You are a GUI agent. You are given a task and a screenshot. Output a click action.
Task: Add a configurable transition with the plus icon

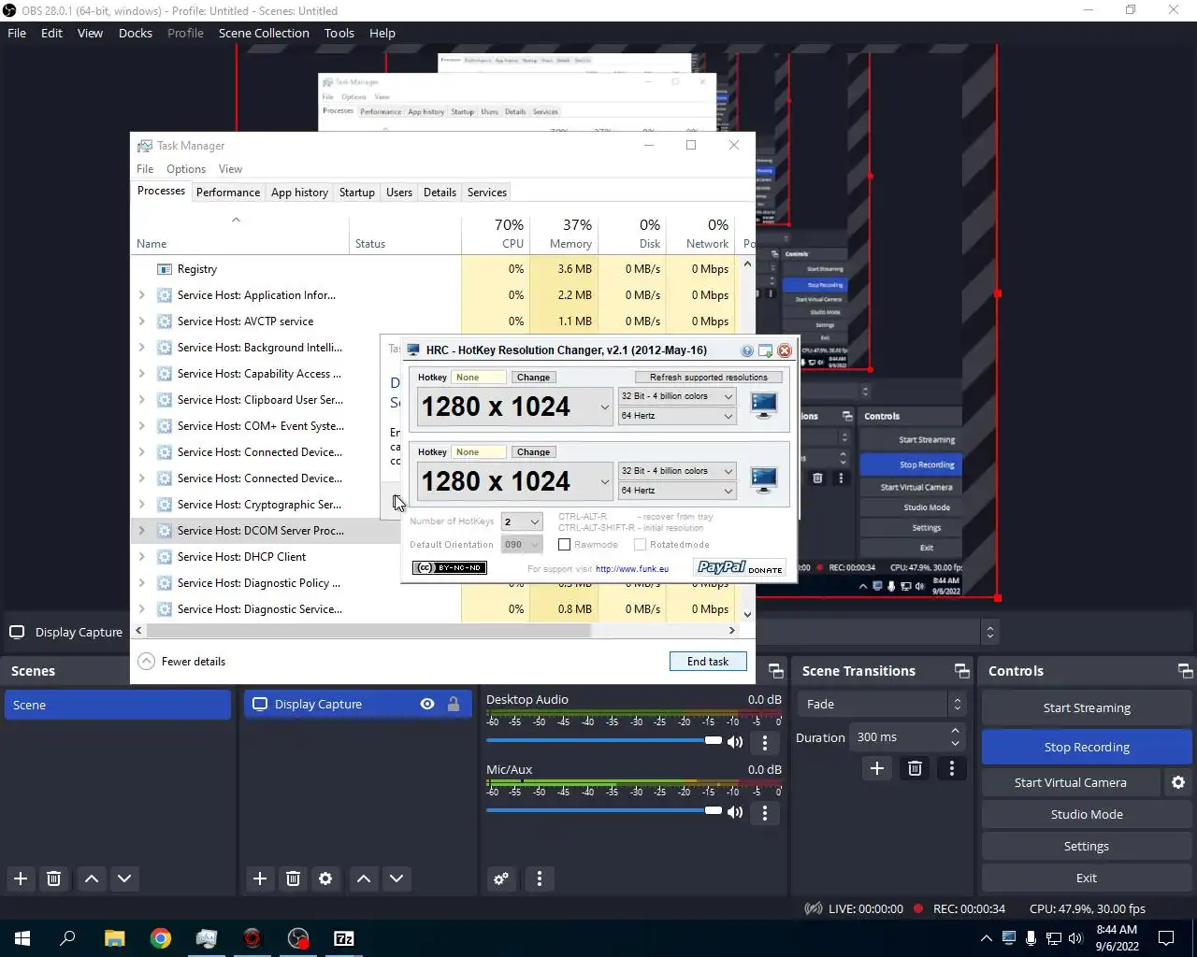click(x=877, y=768)
